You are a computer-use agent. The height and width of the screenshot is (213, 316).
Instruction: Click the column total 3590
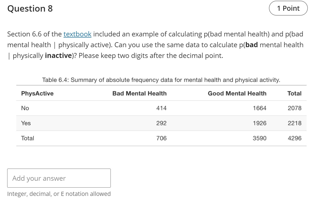click(x=260, y=138)
